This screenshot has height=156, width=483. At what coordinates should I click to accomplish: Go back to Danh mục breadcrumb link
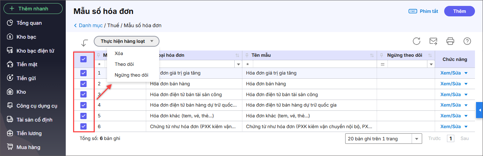pyautogui.click(x=90, y=25)
